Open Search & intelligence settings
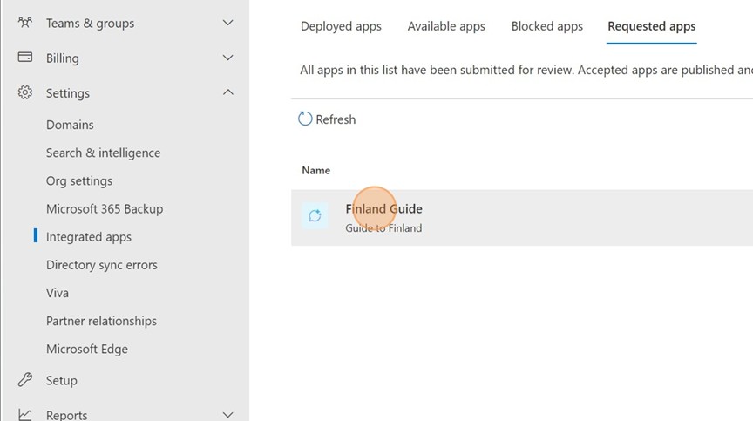753x421 pixels. click(103, 153)
